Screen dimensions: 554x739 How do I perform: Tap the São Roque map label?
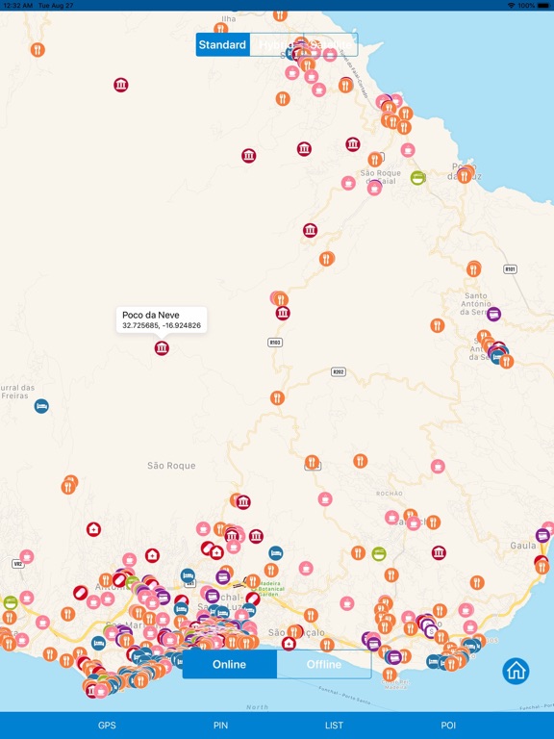tap(171, 466)
